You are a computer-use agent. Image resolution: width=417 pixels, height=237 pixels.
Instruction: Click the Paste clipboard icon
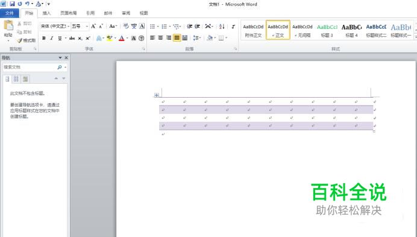click(x=8, y=27)
